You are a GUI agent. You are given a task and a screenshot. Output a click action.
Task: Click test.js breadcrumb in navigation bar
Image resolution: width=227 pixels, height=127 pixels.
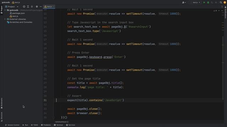click(x=16, y=2)
